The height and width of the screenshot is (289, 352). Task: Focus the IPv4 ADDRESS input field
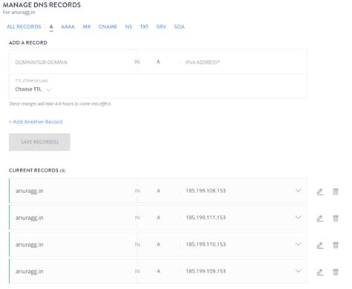(x=244, y=62)
